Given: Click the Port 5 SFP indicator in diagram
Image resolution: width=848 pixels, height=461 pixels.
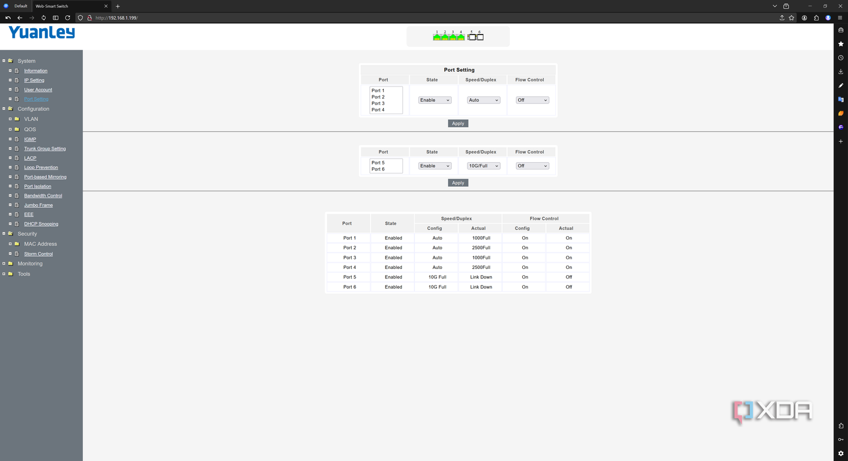Looking at the screenshot, I should [471, 37].
